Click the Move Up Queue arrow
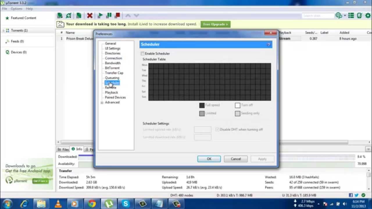 [128, 16]
